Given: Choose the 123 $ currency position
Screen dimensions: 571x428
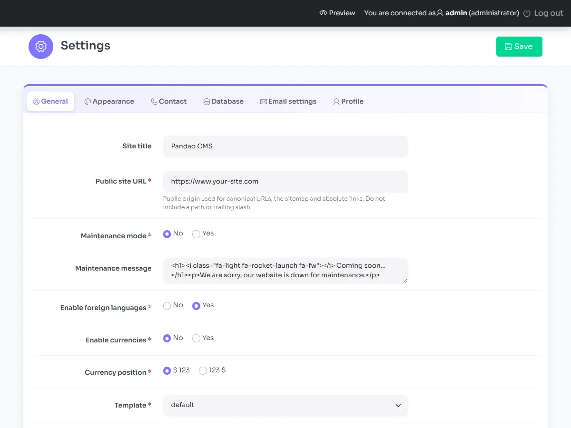Looking at the screenshot, I should (203, 370).
